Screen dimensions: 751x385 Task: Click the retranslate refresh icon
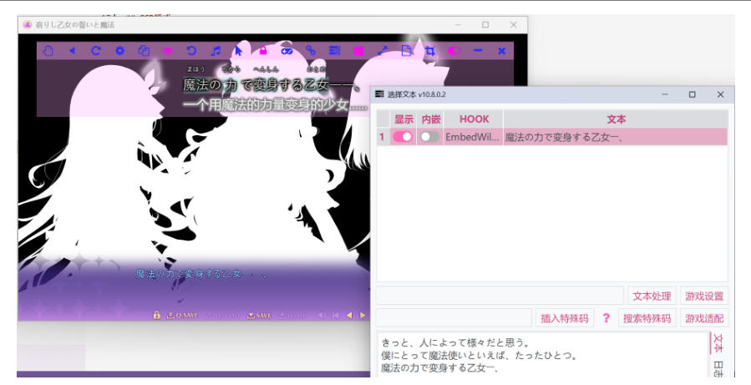pos(96,51)
